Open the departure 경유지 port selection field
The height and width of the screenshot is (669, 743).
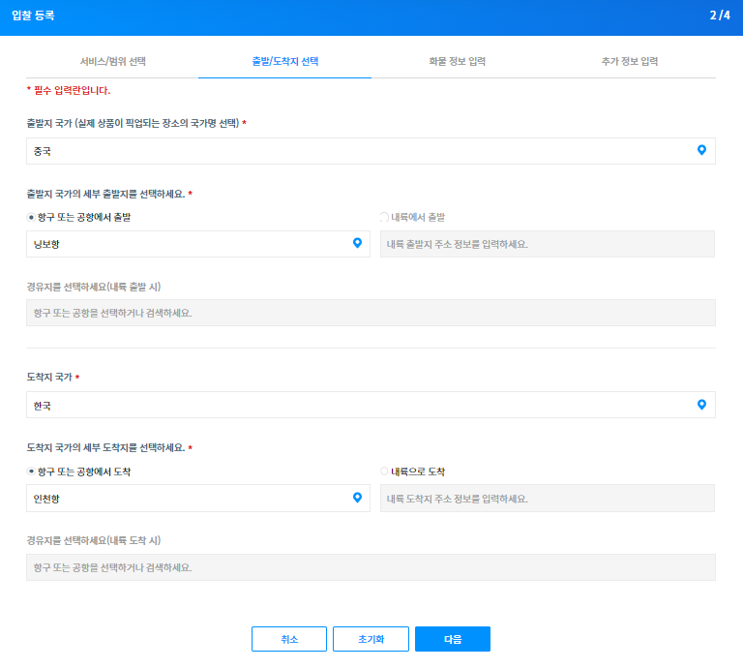click(371, 313)
